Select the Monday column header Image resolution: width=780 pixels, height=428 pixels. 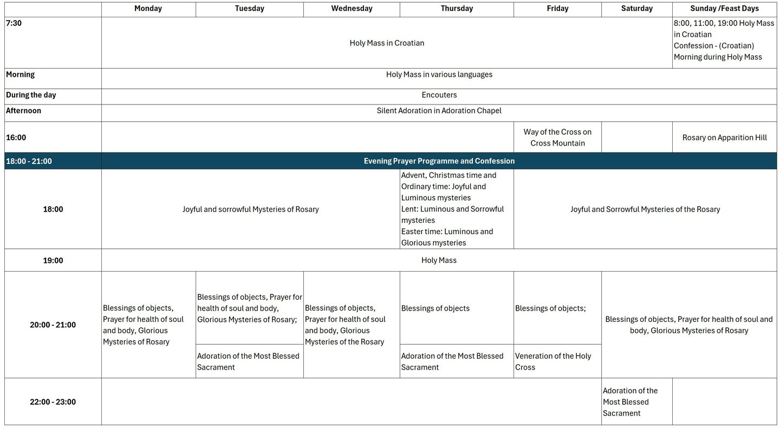[x=148, y=9]
